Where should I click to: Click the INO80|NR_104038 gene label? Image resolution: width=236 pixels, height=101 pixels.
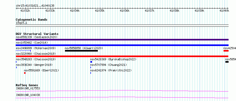click(x=28, y=95)
